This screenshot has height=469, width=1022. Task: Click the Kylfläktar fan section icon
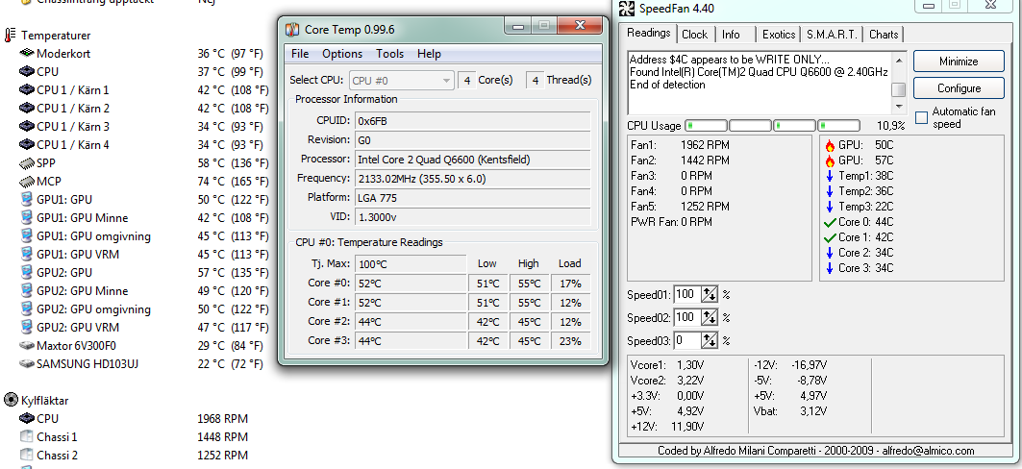coord(10,400)
